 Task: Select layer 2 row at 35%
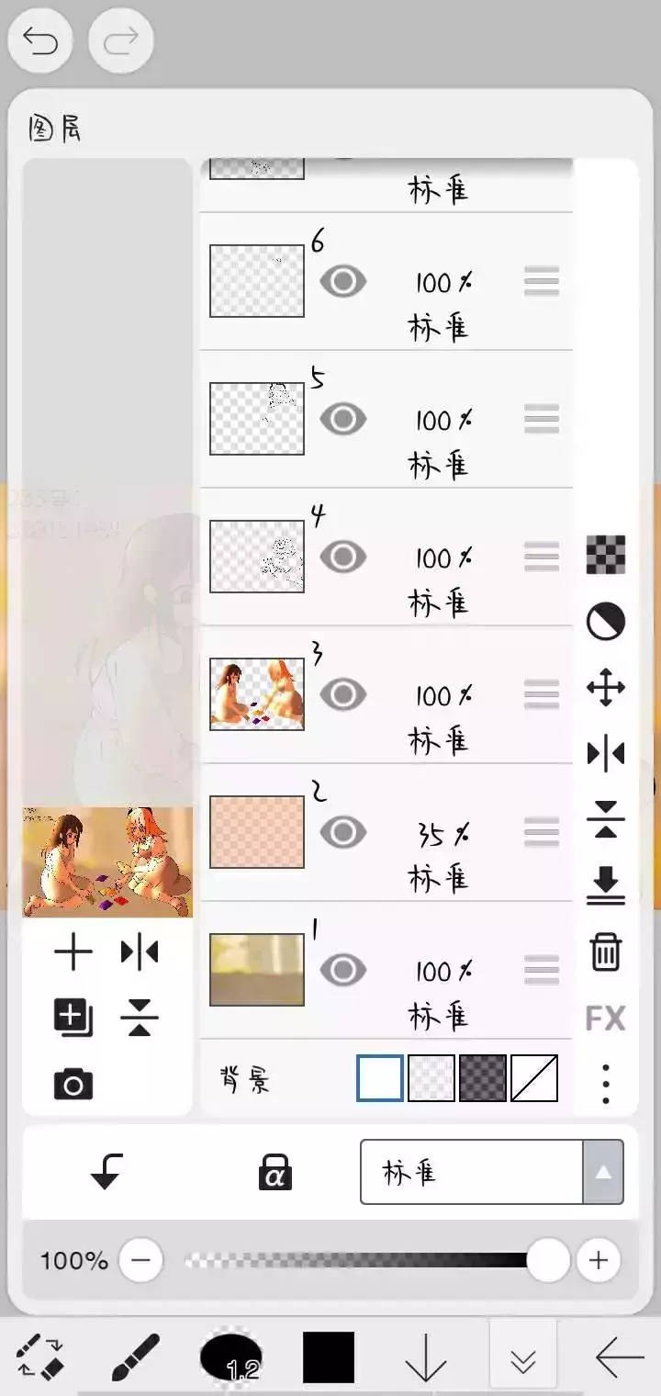(x=387, y=833)
